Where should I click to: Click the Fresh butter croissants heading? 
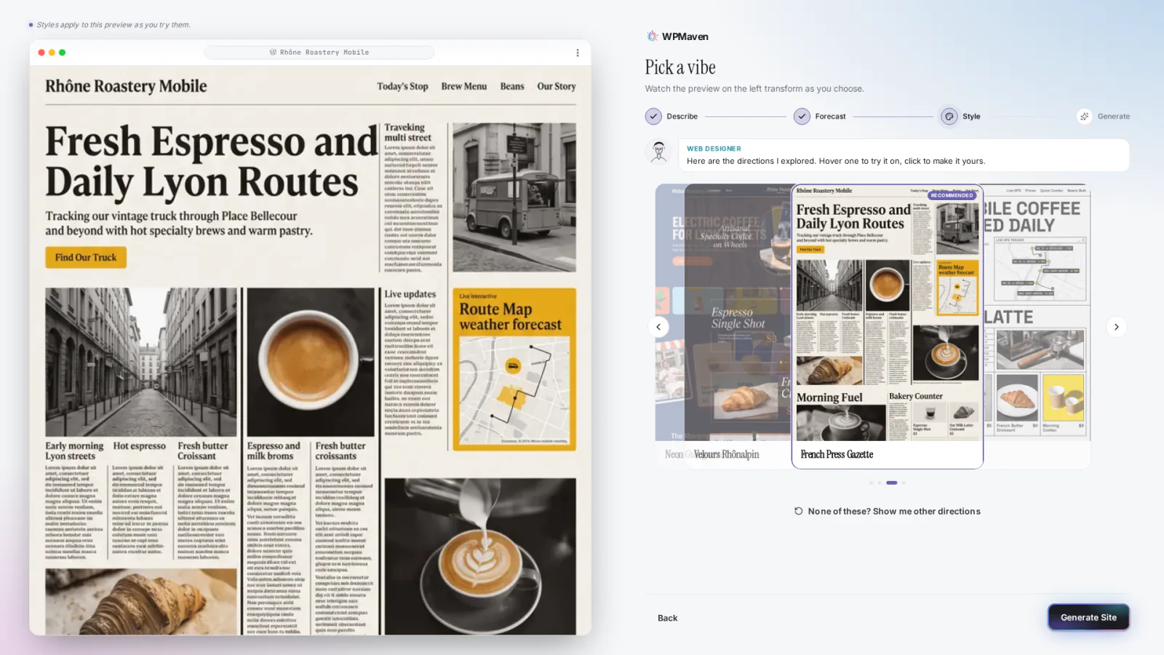340,450
